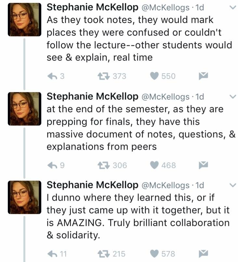Tap the avatar beside the third tweet
Screen dimensions: 238x262
[x=25, y=196]
